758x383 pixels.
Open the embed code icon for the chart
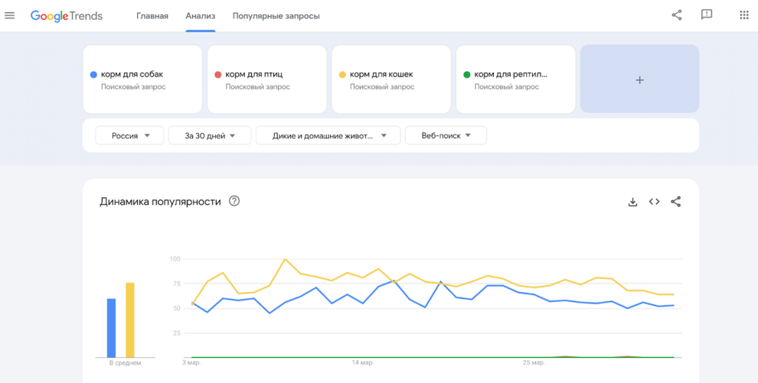pos(654,202)
